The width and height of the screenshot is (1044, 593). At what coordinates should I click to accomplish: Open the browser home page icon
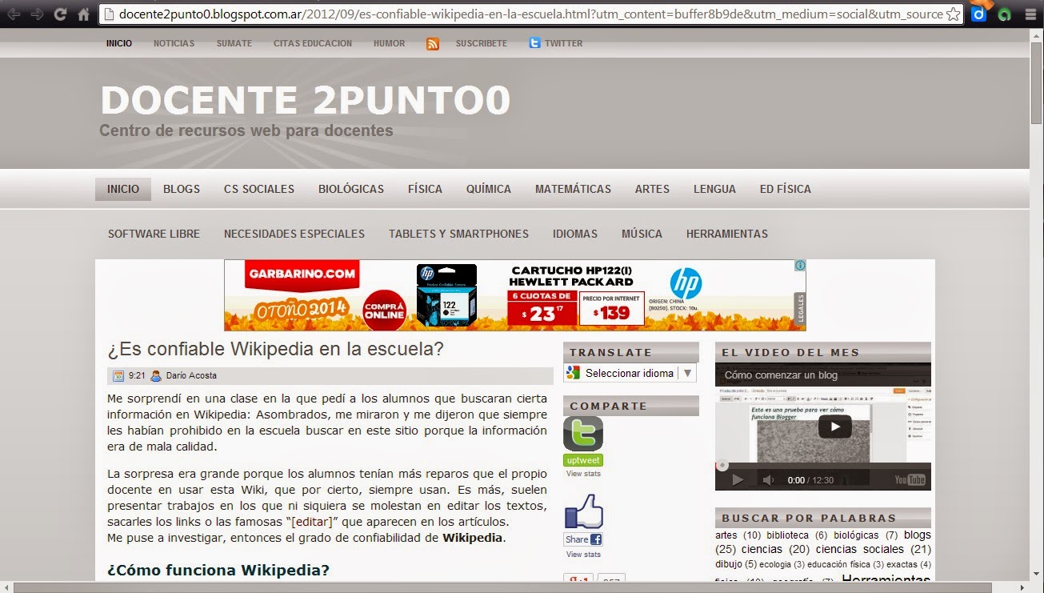[83, 14]
